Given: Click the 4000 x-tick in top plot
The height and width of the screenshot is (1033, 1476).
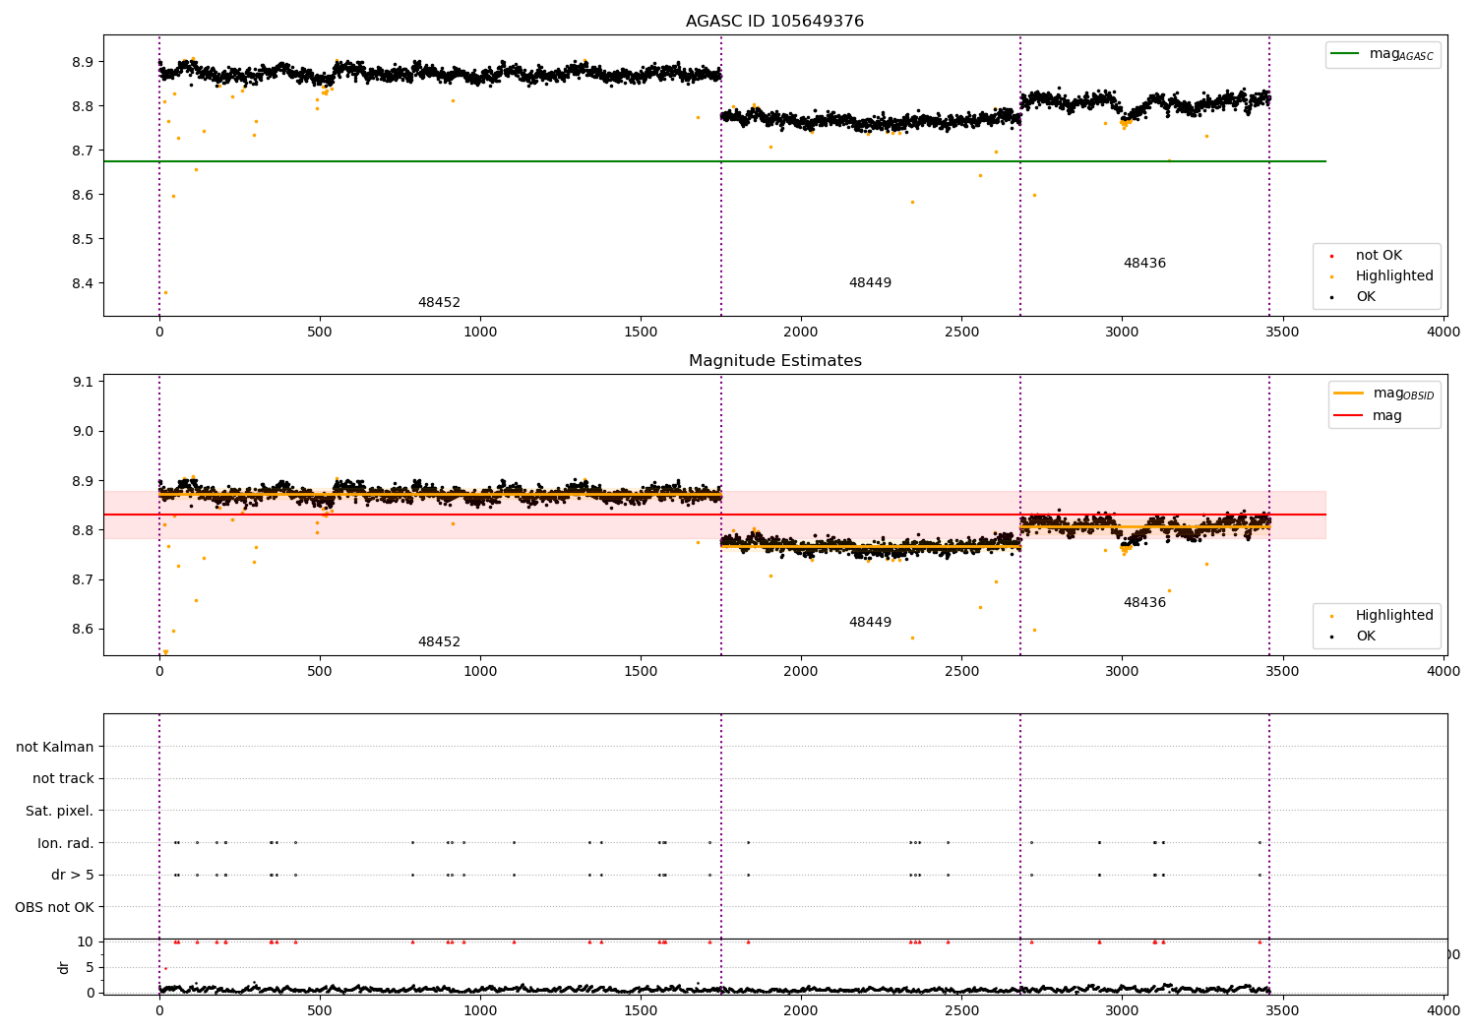Looking at the screenshot, I should [1444, 332].
